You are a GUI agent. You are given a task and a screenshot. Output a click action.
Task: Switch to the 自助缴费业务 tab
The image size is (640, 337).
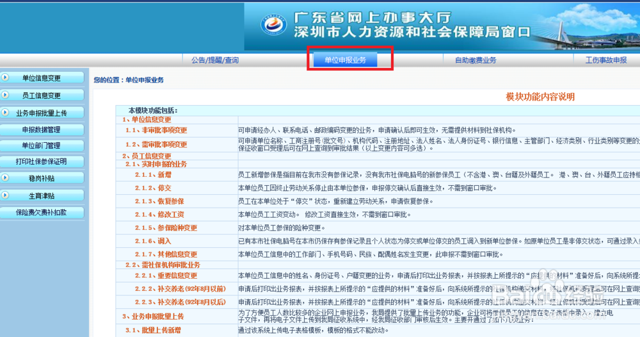tap(476, 60)
